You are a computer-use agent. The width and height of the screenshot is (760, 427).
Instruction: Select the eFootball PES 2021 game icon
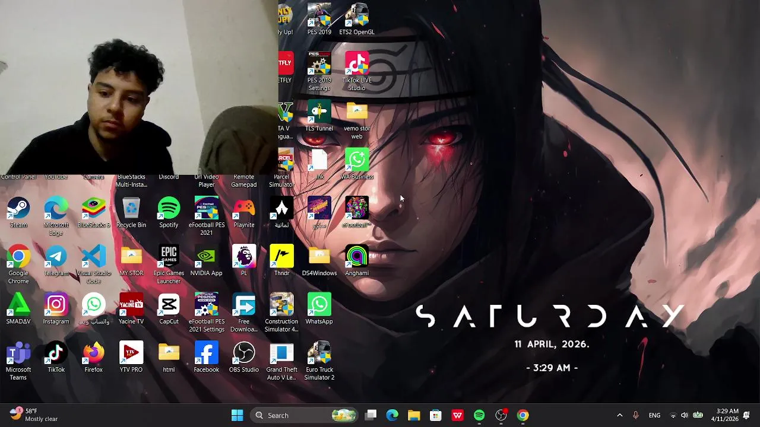pos(207,217)
